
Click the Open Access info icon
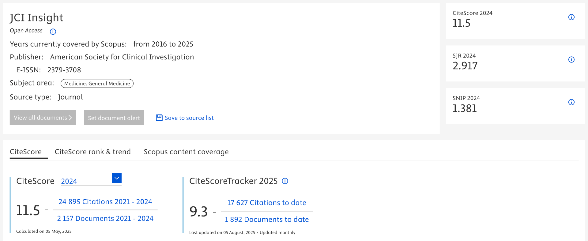point(53,32)
